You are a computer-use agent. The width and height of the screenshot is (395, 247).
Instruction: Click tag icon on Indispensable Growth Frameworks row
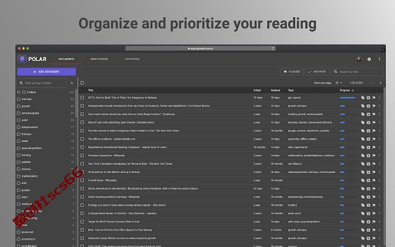pyautogui.click(x=363, y=106)
